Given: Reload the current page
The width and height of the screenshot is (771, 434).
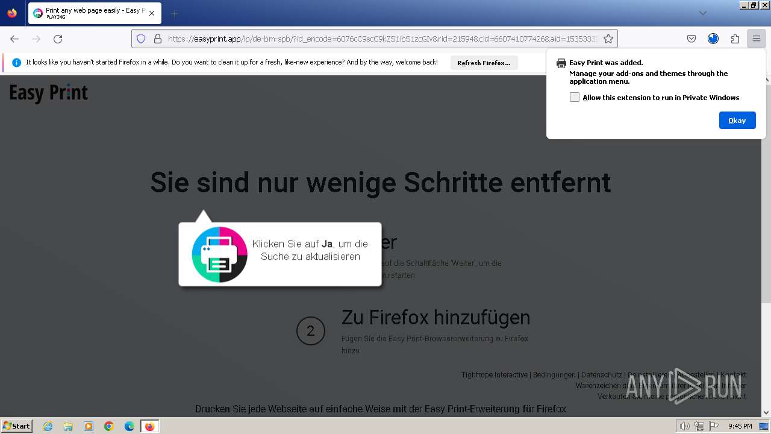Looking at the screenshot, I should click(x=58, y=39).
